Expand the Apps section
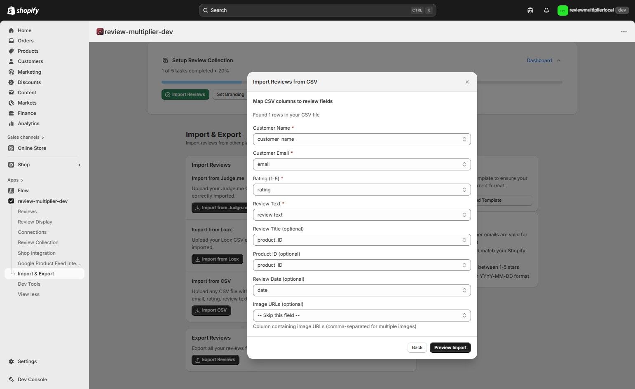Viewport: 635px width, 389px height. point(15,180)
